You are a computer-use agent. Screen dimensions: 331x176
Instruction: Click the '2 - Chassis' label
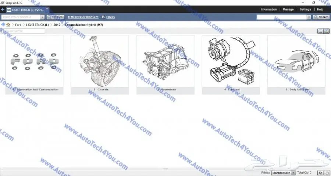tap(101, 90)
